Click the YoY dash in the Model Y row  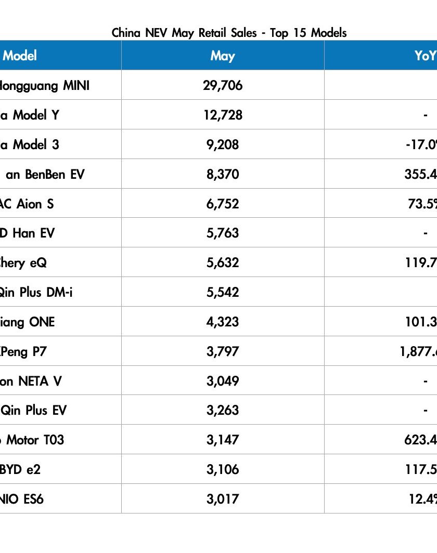point(426,115)
